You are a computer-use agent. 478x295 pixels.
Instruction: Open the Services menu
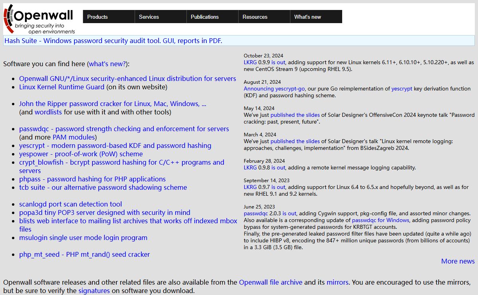click(161, 17)
